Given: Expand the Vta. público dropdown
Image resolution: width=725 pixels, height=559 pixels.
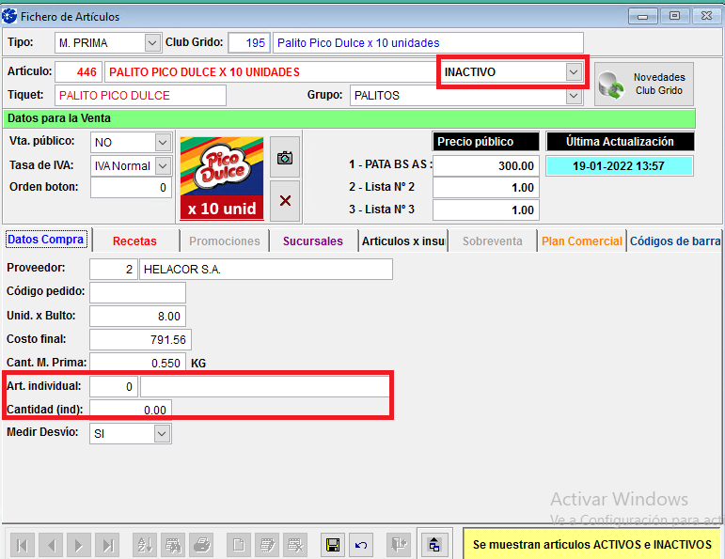Looking at the screenshot, I should 162,142.
